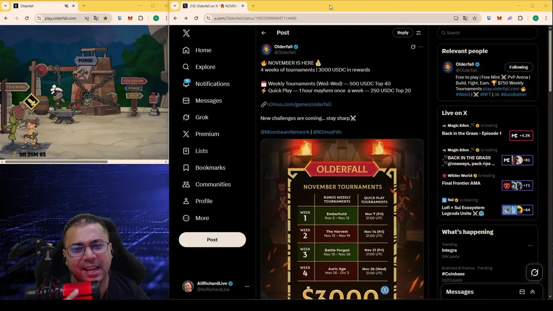Viewport: 553px width, 311px height.
Task: Click the translate icon in x.com address bar
Action: 465,18
